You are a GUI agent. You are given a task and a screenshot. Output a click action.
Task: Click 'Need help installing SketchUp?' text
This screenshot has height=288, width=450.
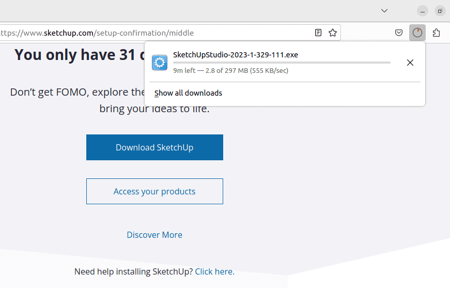tap(134, 271)
